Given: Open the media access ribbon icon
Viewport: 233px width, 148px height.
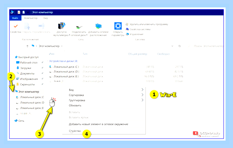Looking at the screenshot, I should 62,26.
